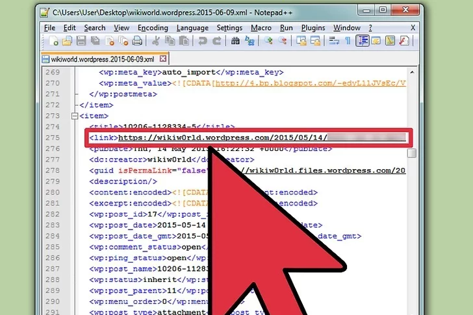Undo the last edit with the Undo icon
473x315 pixels.
coord(202,41)
